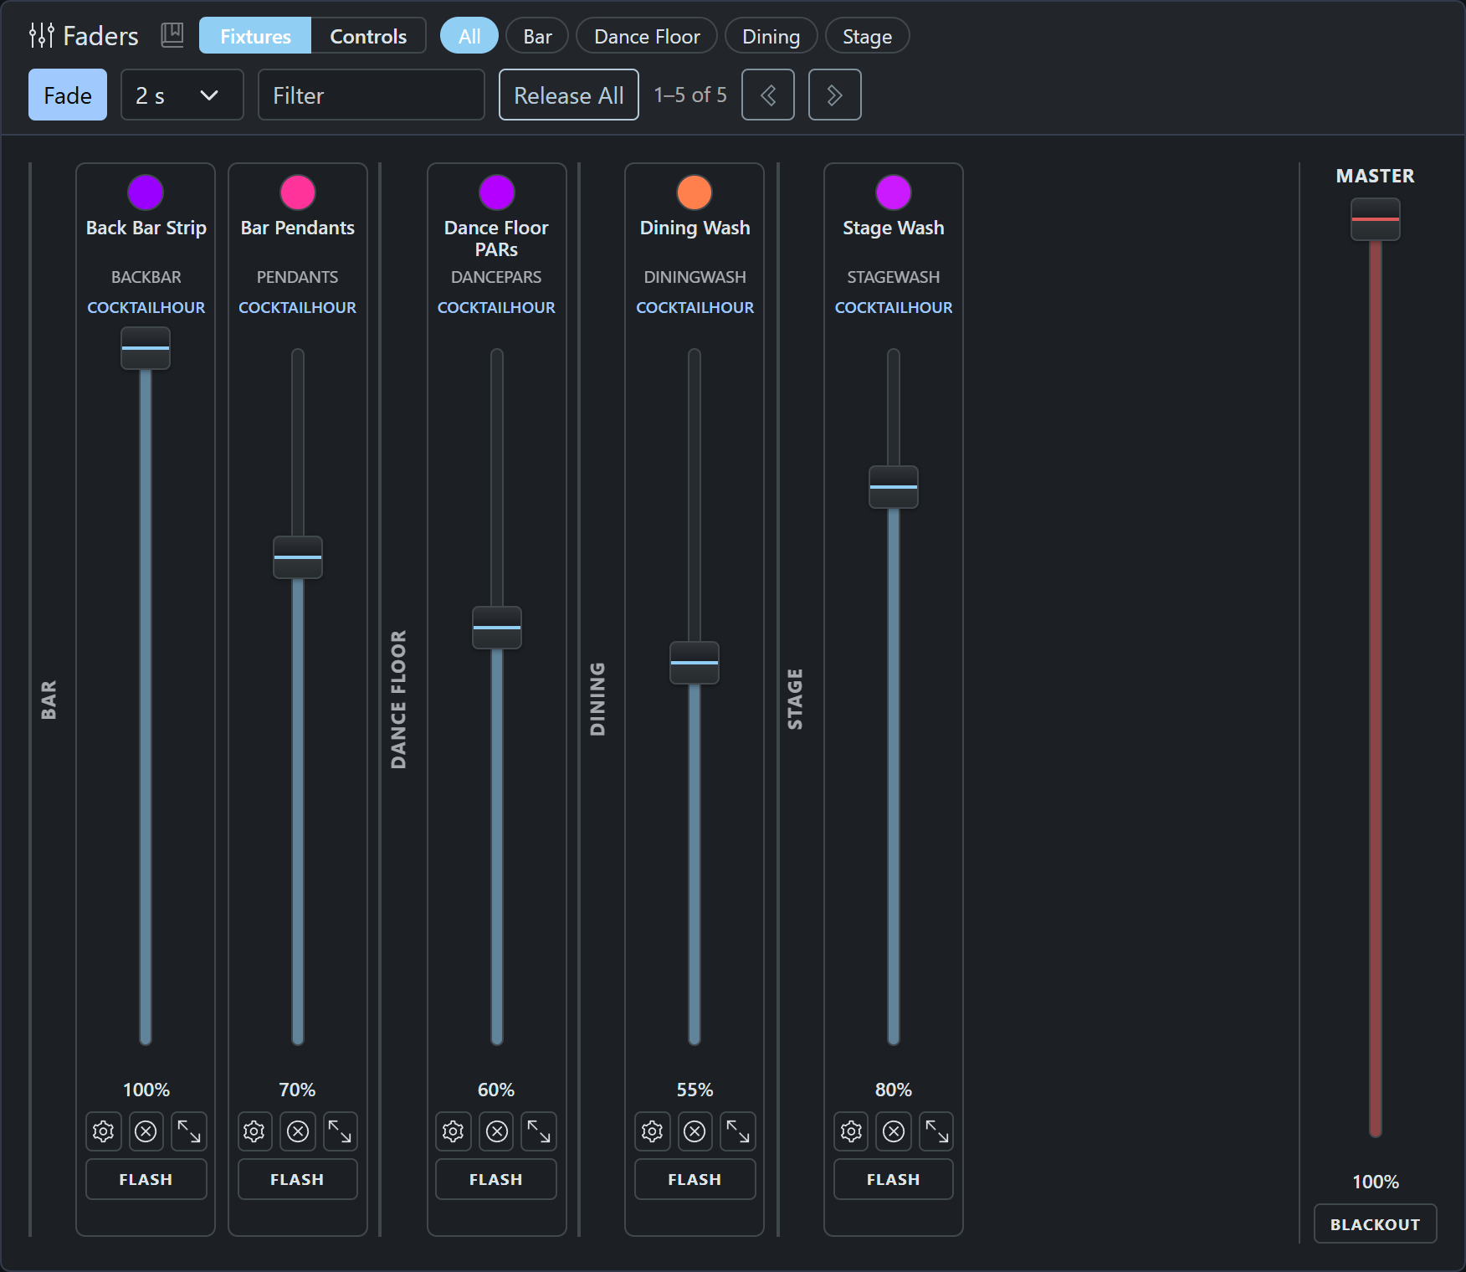Click the Filter text field

pyautogui.click(x=372, y=95)
